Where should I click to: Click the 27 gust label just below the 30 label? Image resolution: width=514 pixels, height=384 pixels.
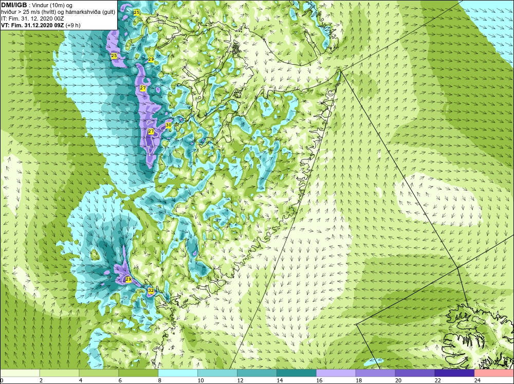coord(151,131)
